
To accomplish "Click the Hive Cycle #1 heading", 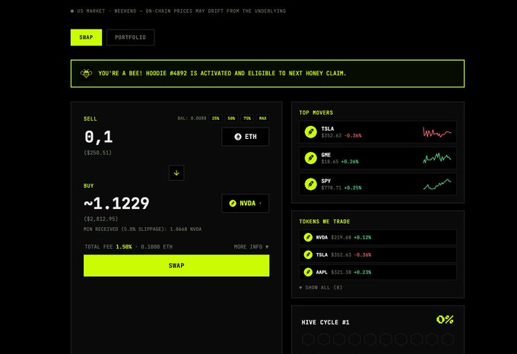I will tap(325, 322).
